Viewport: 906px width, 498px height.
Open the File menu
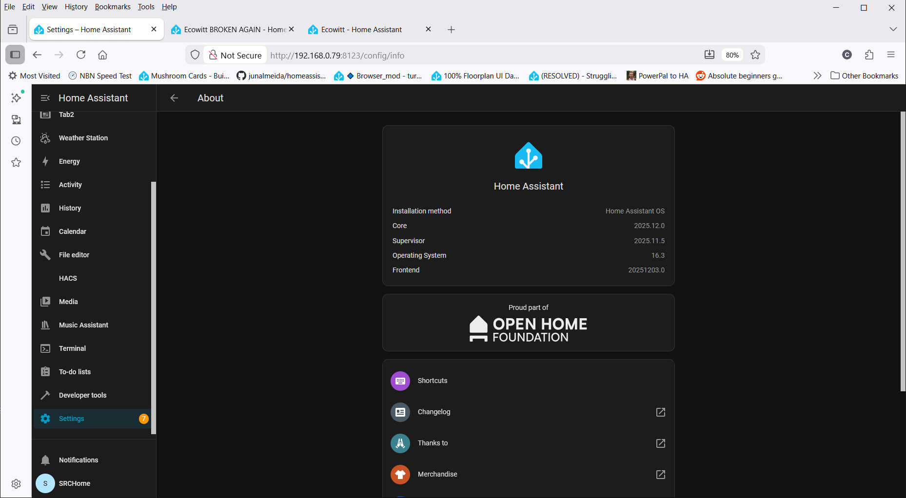point(10,7)
